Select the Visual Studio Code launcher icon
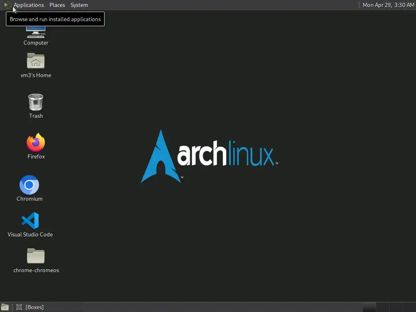 [x=30, y=221]
